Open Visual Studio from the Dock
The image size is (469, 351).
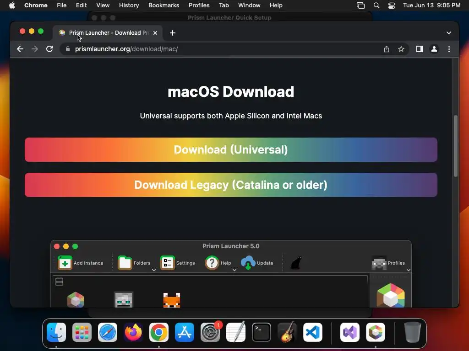pos(349,332)
